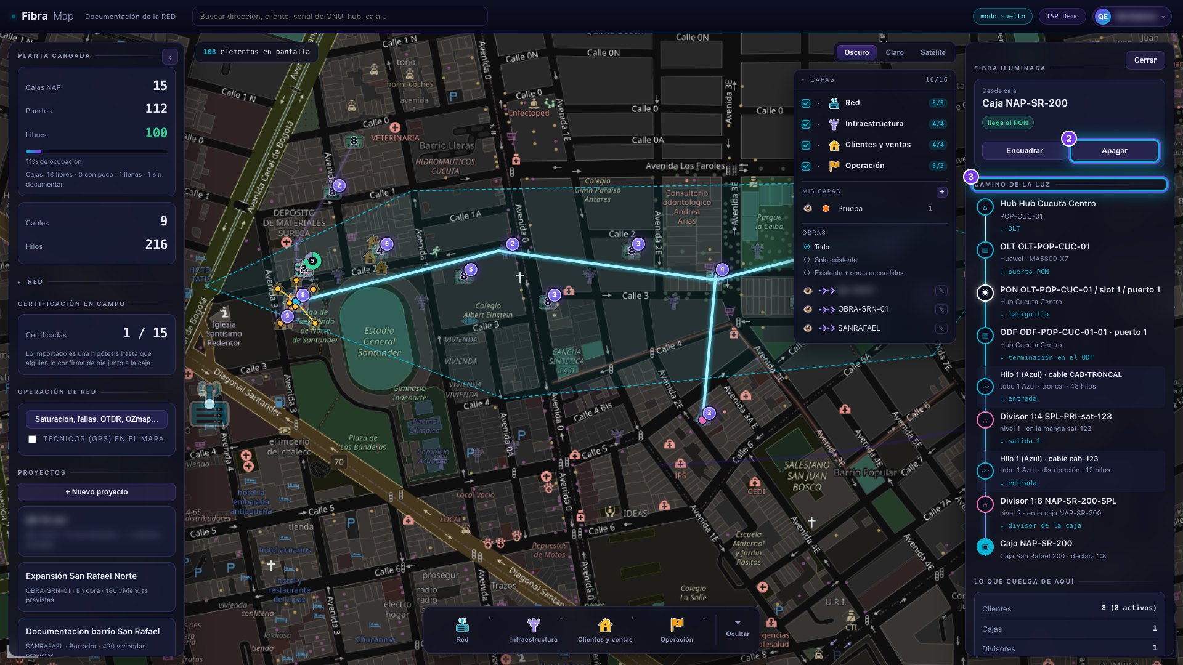Uncheck the Red layer checkbox
Image resolution: width=1183 pixels, height=665 pixels.
click(x=806, y=103)
